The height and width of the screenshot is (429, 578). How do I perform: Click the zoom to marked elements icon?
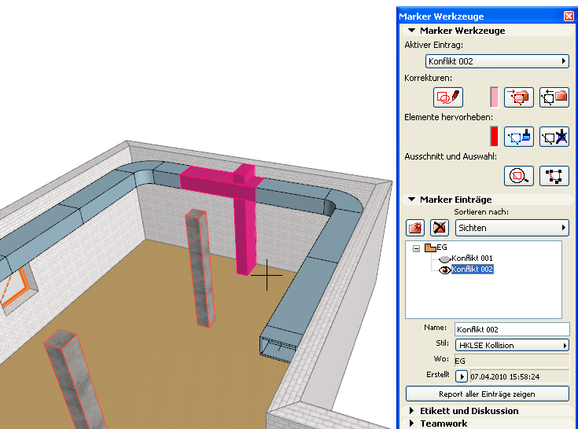(x=519, y=176)
